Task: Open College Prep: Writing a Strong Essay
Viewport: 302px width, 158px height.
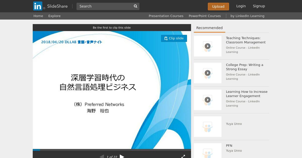Action: [245, 67]
